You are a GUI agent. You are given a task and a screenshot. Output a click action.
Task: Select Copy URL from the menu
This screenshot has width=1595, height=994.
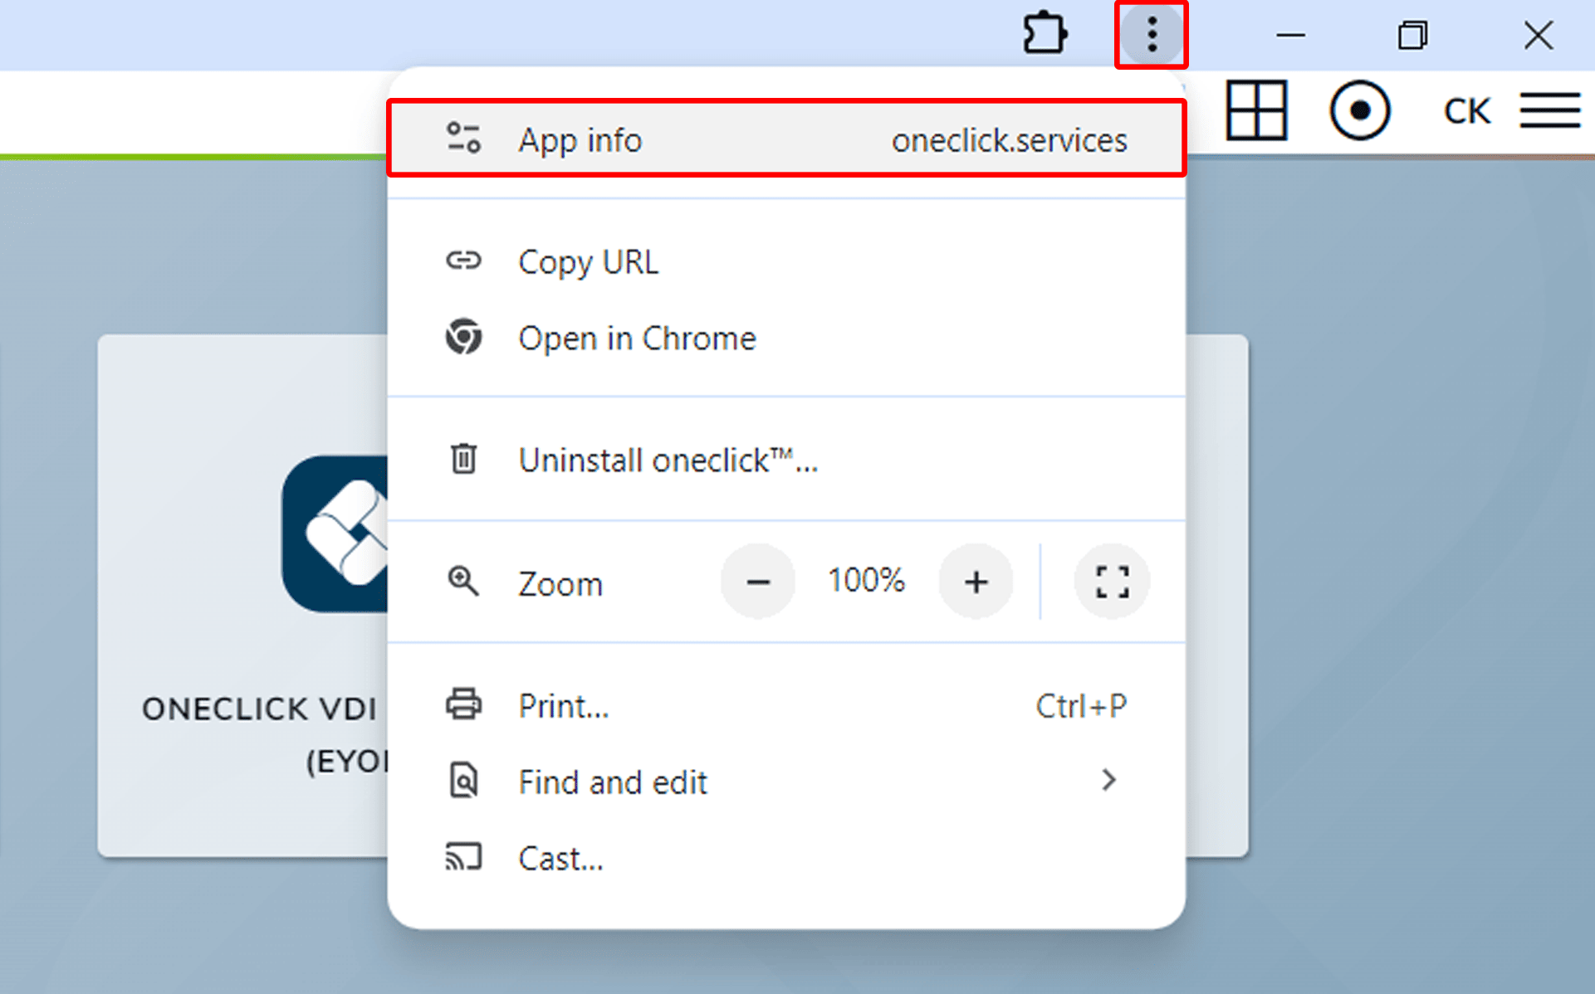[588, 262]
